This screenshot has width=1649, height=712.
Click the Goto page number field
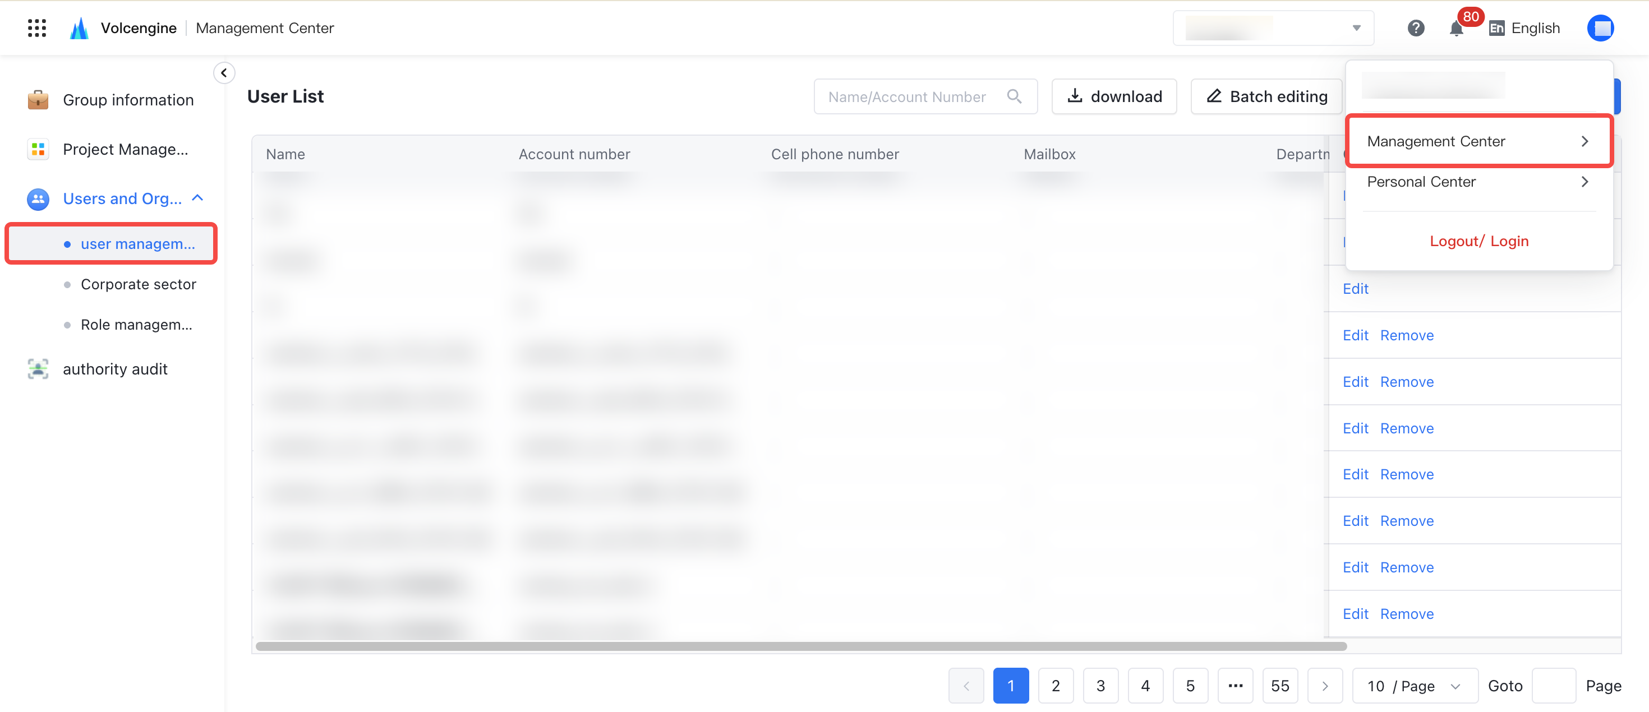(x=1554, y=686)
